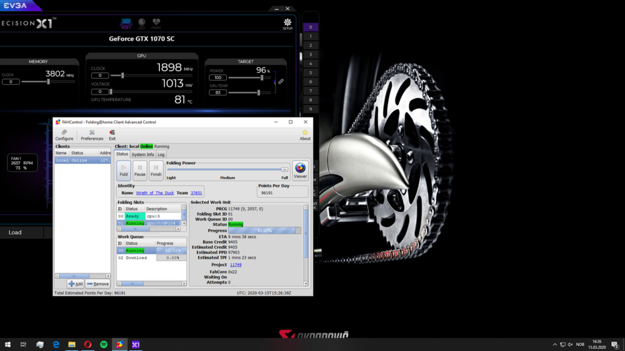This screenshot has width=625, height=351.
Task: Click the Exit icon in FAHControl
Action: (x=112, y=135)
